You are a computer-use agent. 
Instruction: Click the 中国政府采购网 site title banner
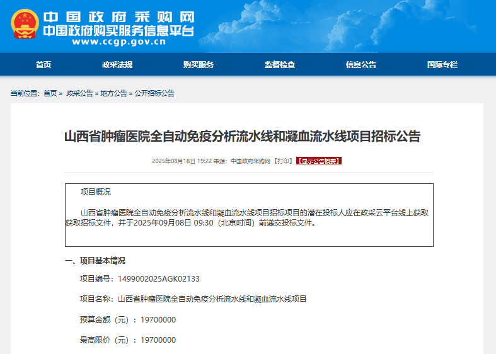pyautogui.click(x=119, y=17)
